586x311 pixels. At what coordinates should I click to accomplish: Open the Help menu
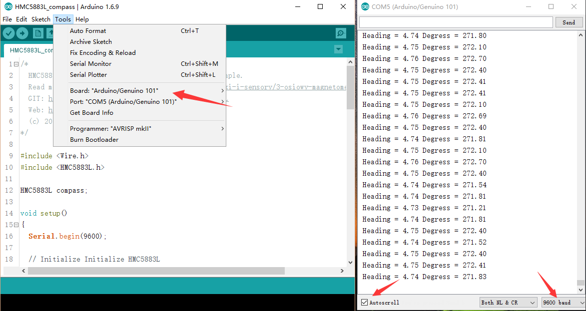[x=82, y=19]
